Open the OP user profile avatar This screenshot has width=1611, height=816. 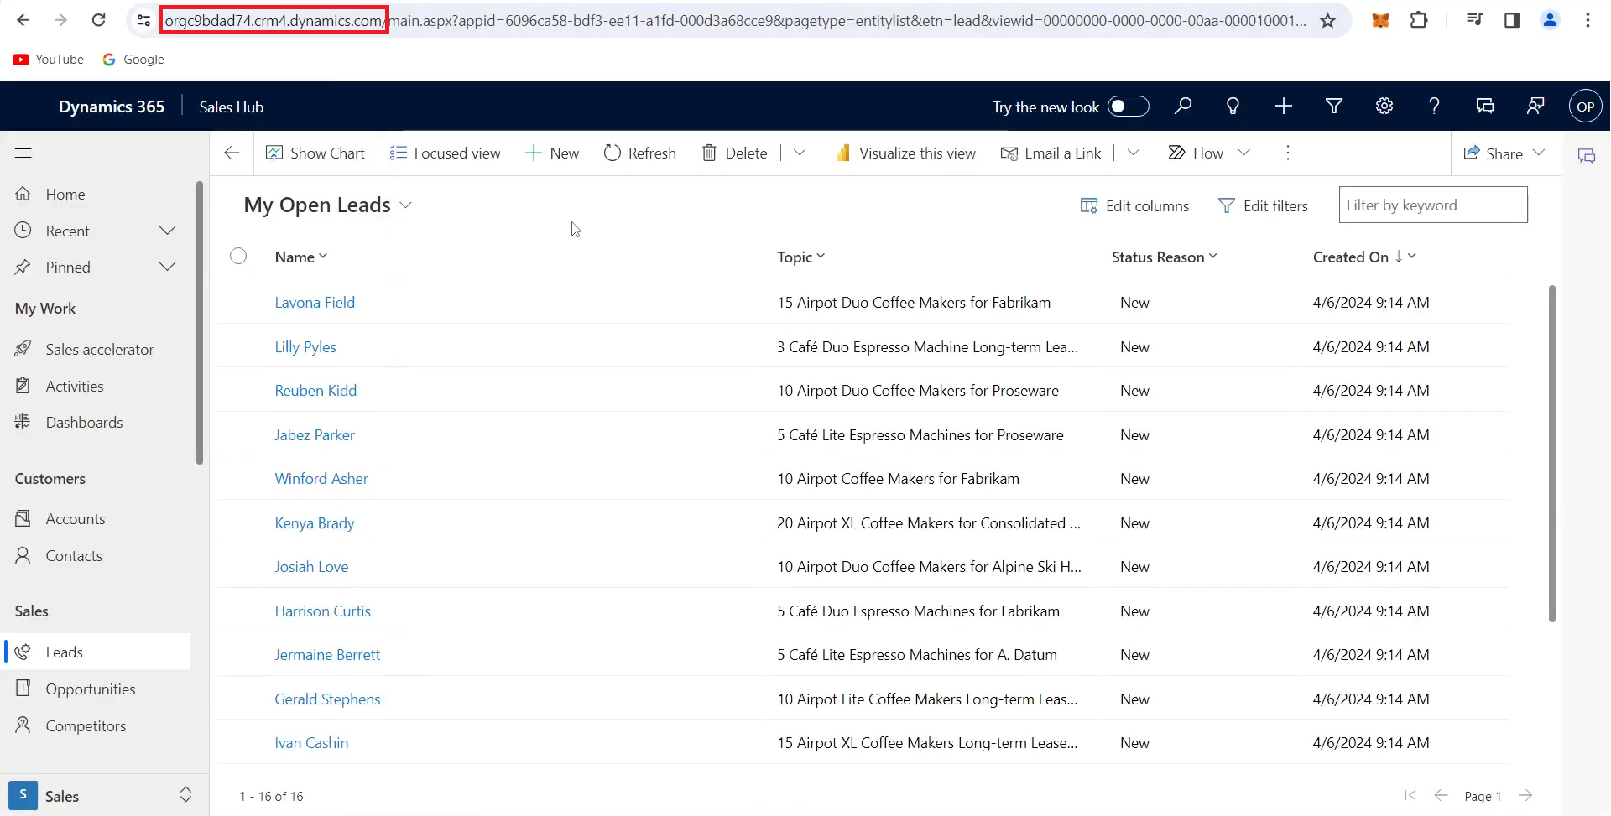click(1585, 107)
